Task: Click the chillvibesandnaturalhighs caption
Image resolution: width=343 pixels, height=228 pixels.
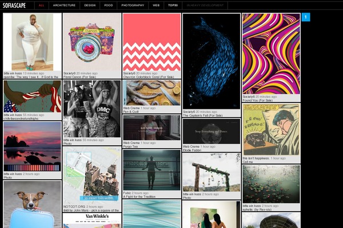Action: (22, 119)
